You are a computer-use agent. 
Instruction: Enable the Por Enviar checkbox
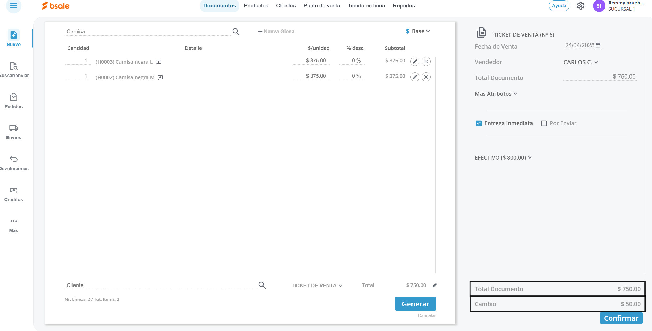point(544,123)
